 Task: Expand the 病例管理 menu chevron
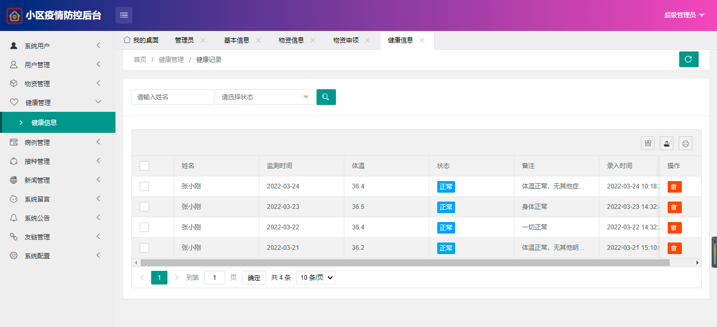98,142
